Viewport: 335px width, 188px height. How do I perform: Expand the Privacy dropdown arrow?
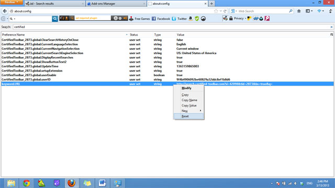[x=245, y=19]
